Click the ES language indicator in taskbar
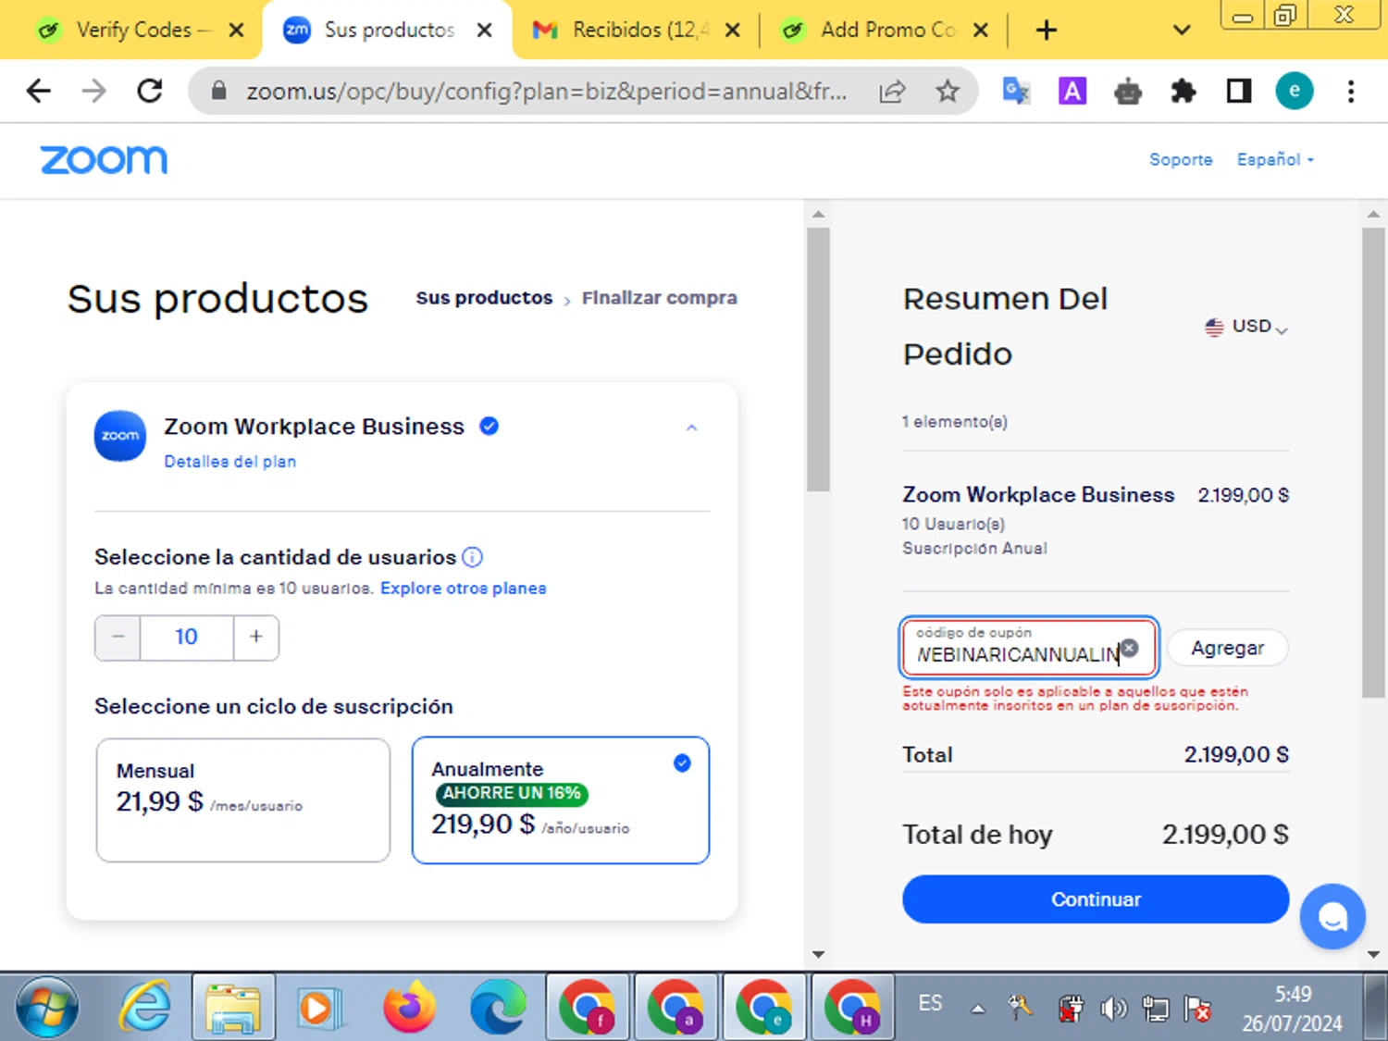 coord(930,1004)
